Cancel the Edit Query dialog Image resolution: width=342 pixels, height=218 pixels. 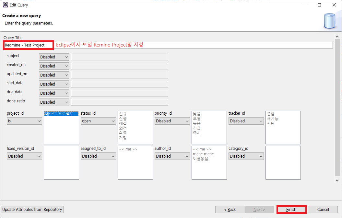pyautogui.click(x=323, y=210)
